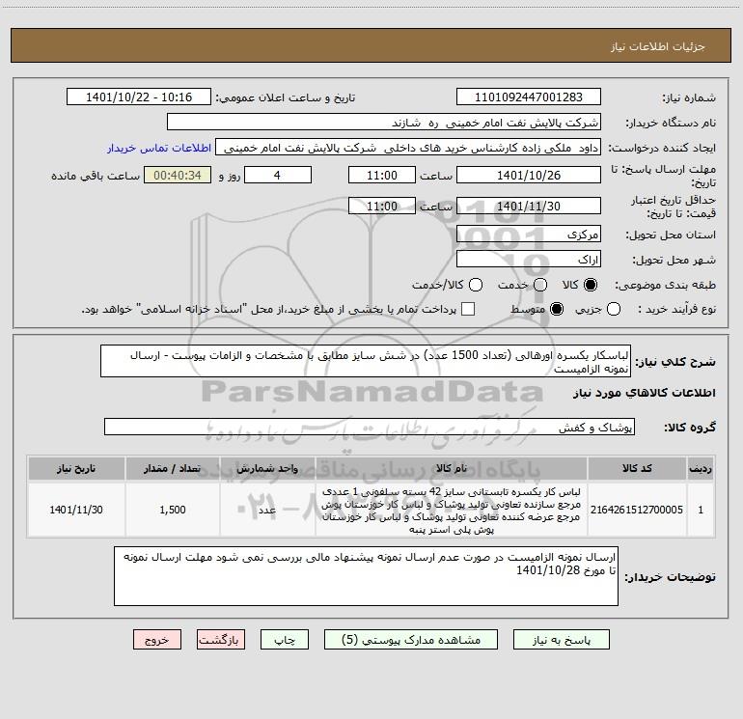Click the توضیحات خریدار label
Viewport: 743px width, 719px height.
[670, 577]
